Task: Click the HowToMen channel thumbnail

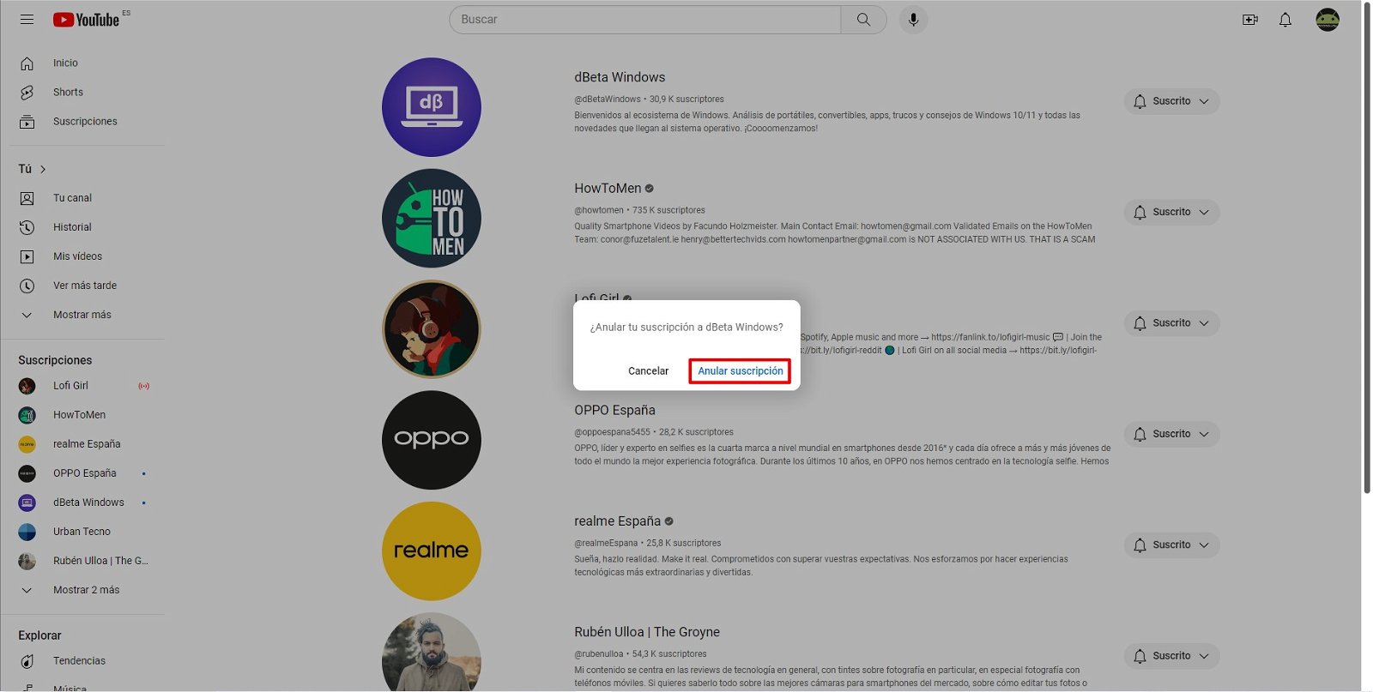Action: (432, 219)
